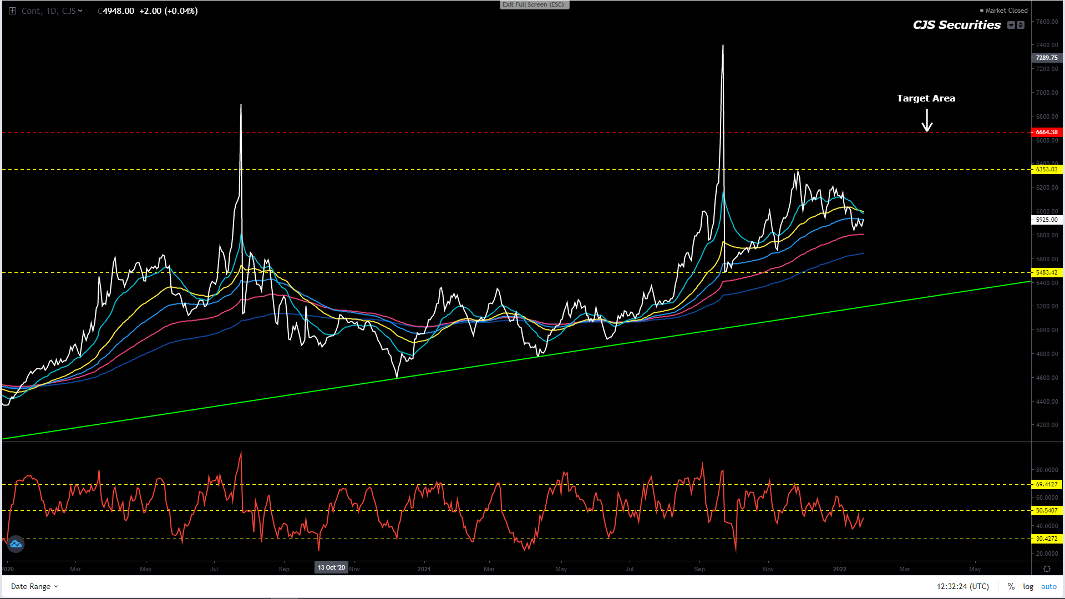
Task: Click the plus box icon beside symbol
Action: tap(12, 11)
